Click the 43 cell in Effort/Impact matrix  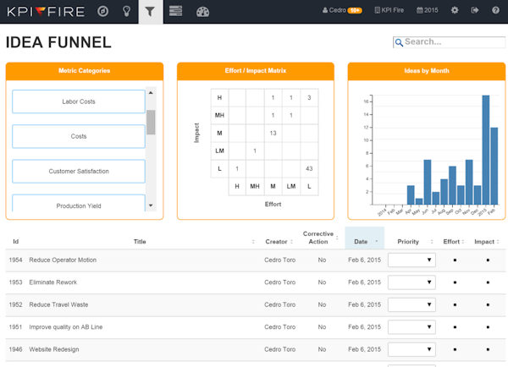tap(309, 168)
